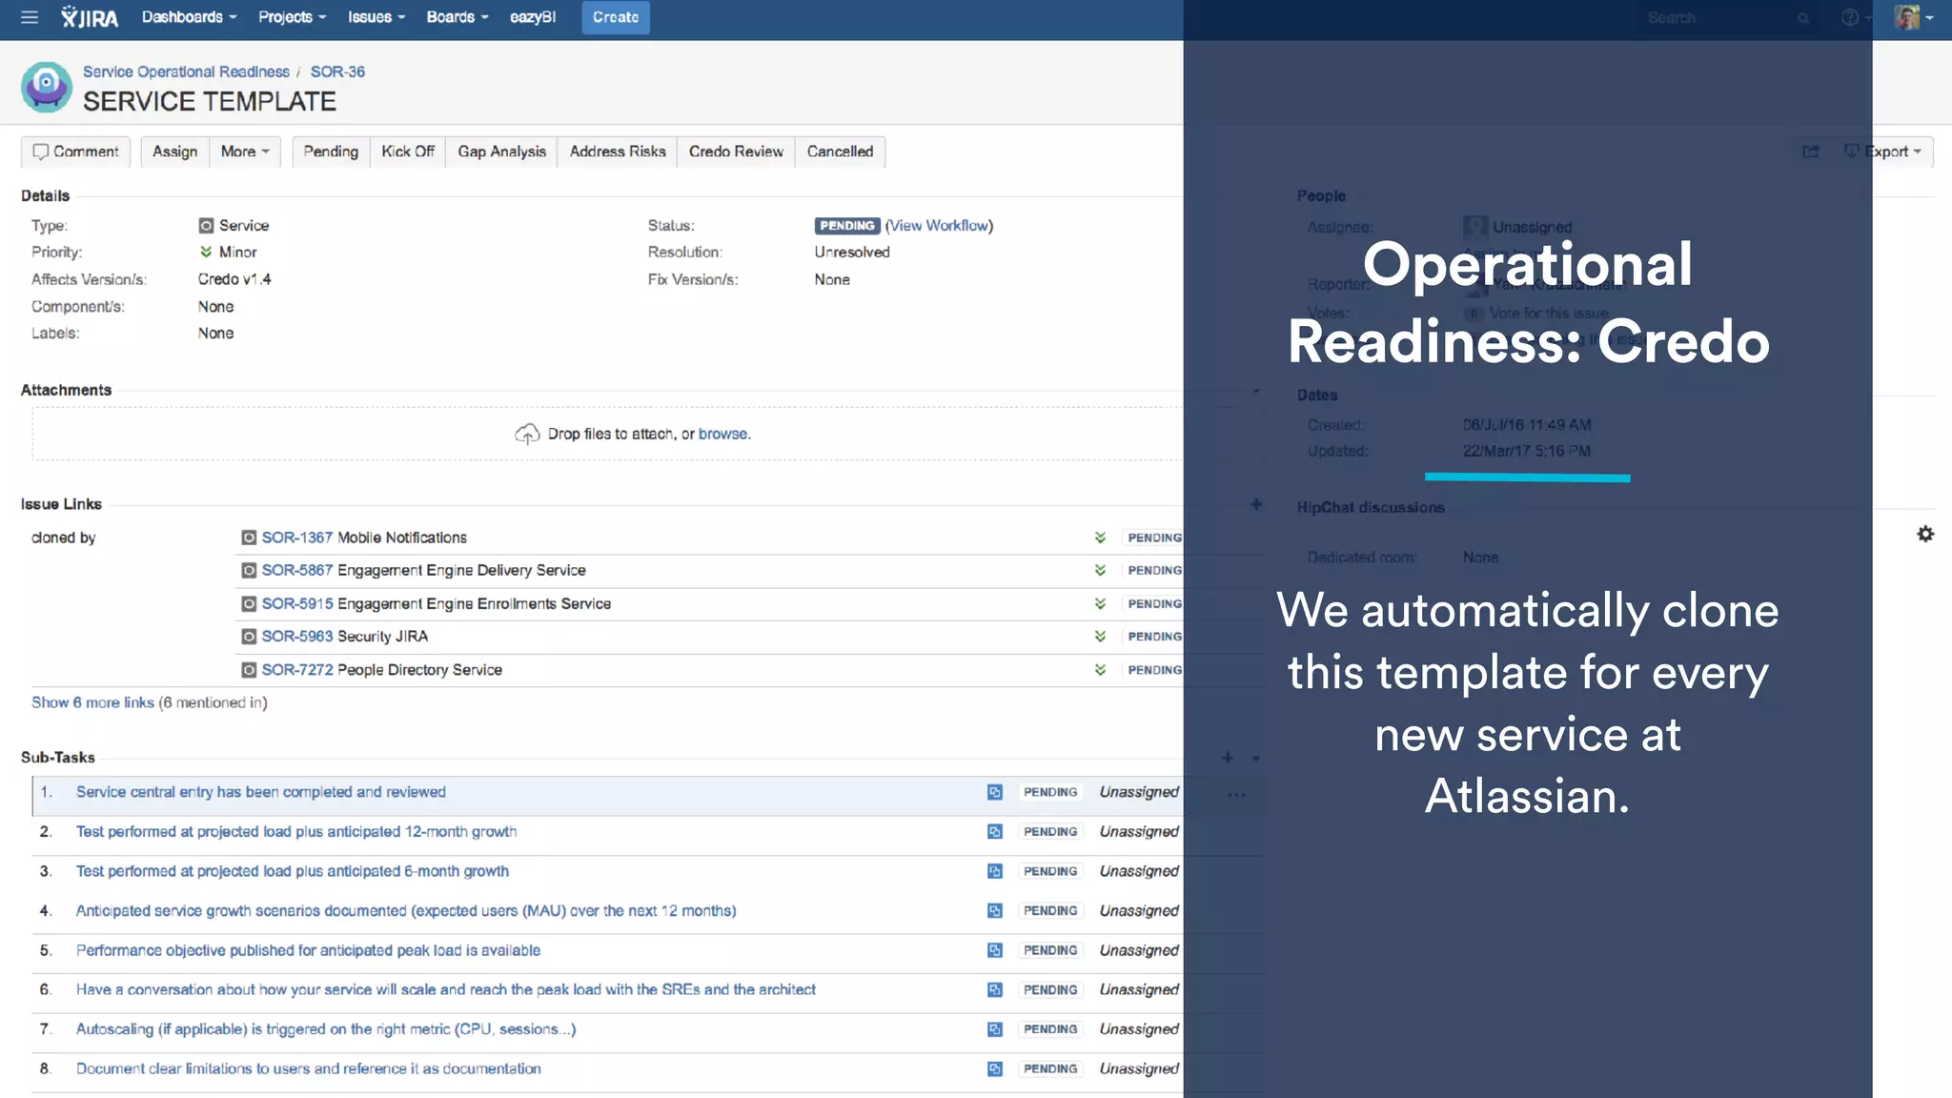Screen dimensions: 1952x1098
Task: Click the sub-task type icon in row 1
Action: point(995,792)
